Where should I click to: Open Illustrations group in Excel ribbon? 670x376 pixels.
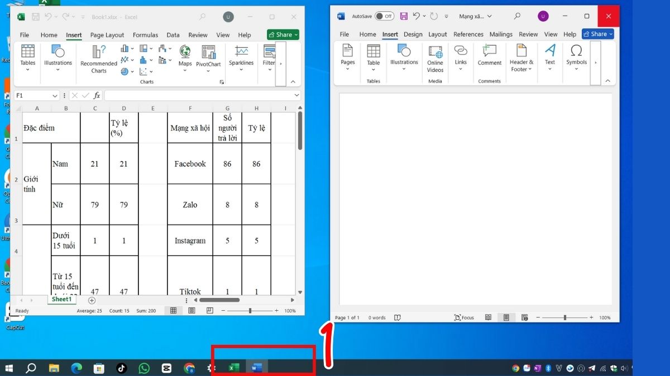(x=58, y=58)
